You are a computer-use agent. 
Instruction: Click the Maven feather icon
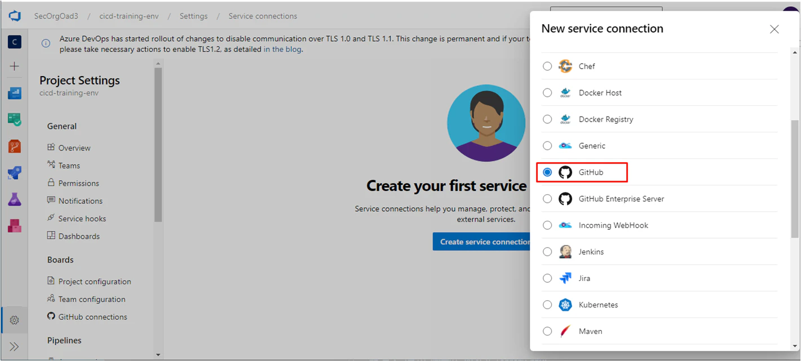565,331
